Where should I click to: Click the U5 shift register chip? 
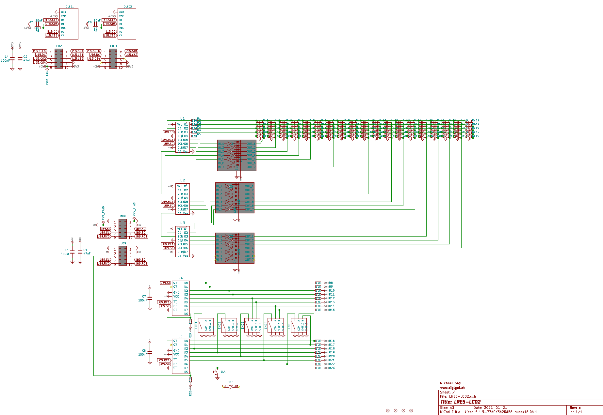tap(181, 356)
